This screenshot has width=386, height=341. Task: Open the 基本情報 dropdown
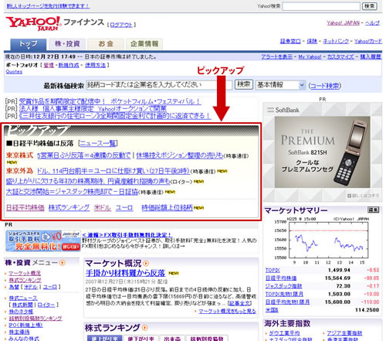pos(280,85)
